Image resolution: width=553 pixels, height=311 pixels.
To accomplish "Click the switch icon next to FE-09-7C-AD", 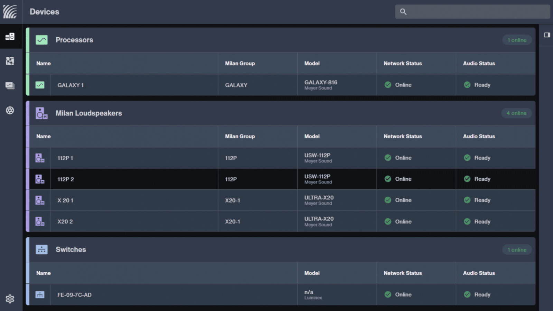I will [x=40, y=294].
